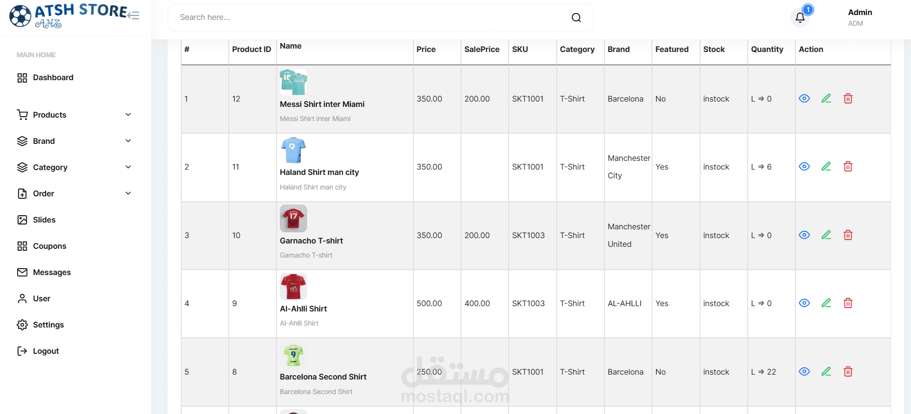Image resolution: width=911 pixels, height=414 pixels.
Task: Delete the Messi Shirt inter Miami product
Action: tap(848, 99)
